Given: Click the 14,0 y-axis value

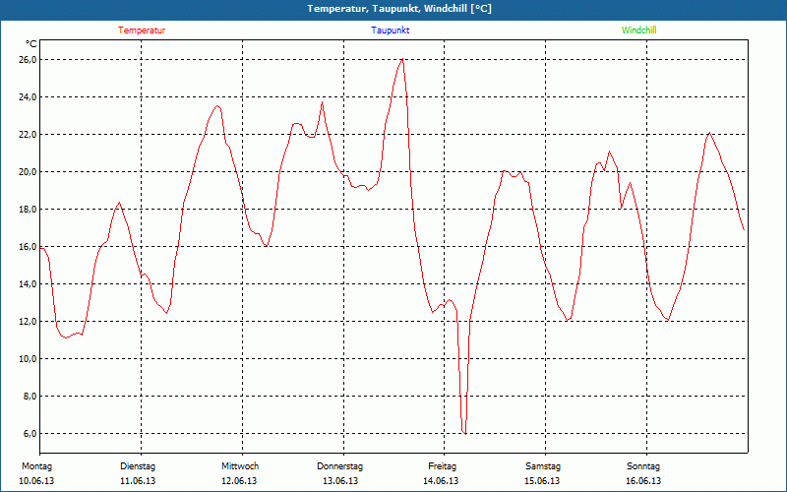Looking at the screenshot, I should coord(29,284).
